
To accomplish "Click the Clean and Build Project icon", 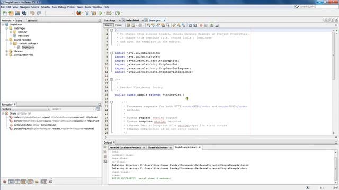I will pyautogui.click(x=94, y=13).
